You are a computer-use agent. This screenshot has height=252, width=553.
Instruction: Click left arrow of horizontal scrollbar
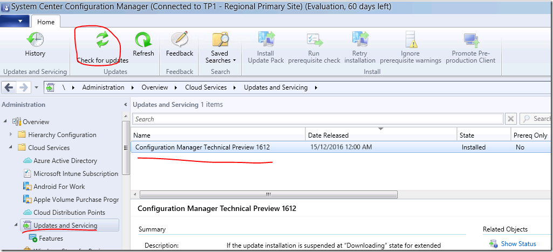coord(134,194)
